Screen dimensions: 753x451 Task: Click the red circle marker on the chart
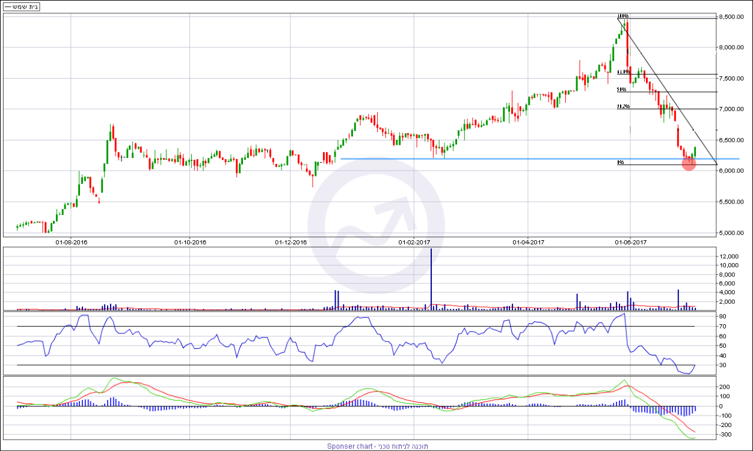pyautogui.click(x=689, y=163)
